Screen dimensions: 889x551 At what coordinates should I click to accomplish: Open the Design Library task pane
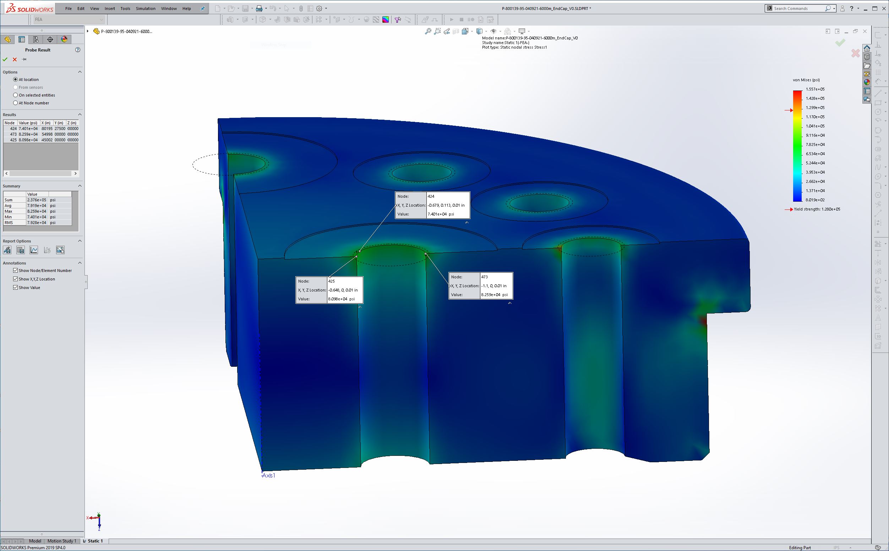coord(867,57)
